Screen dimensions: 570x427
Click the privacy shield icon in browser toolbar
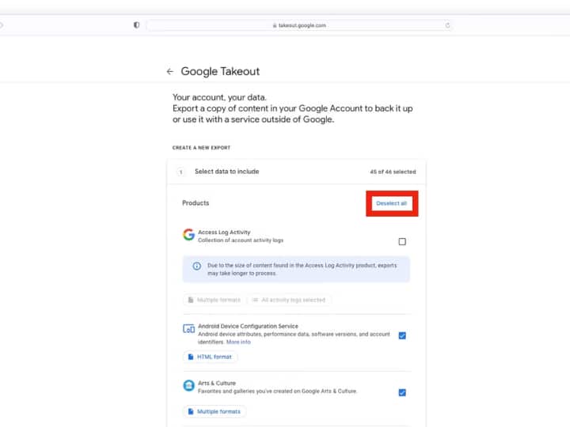coord(136,25)
